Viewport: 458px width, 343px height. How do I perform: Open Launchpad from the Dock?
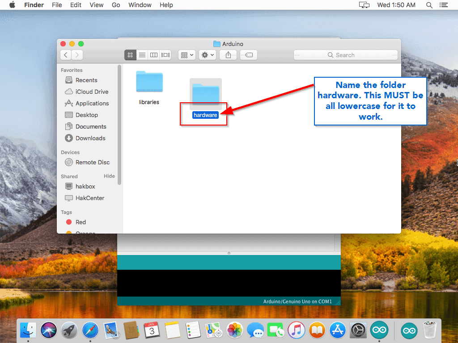(x=69, y=330)
